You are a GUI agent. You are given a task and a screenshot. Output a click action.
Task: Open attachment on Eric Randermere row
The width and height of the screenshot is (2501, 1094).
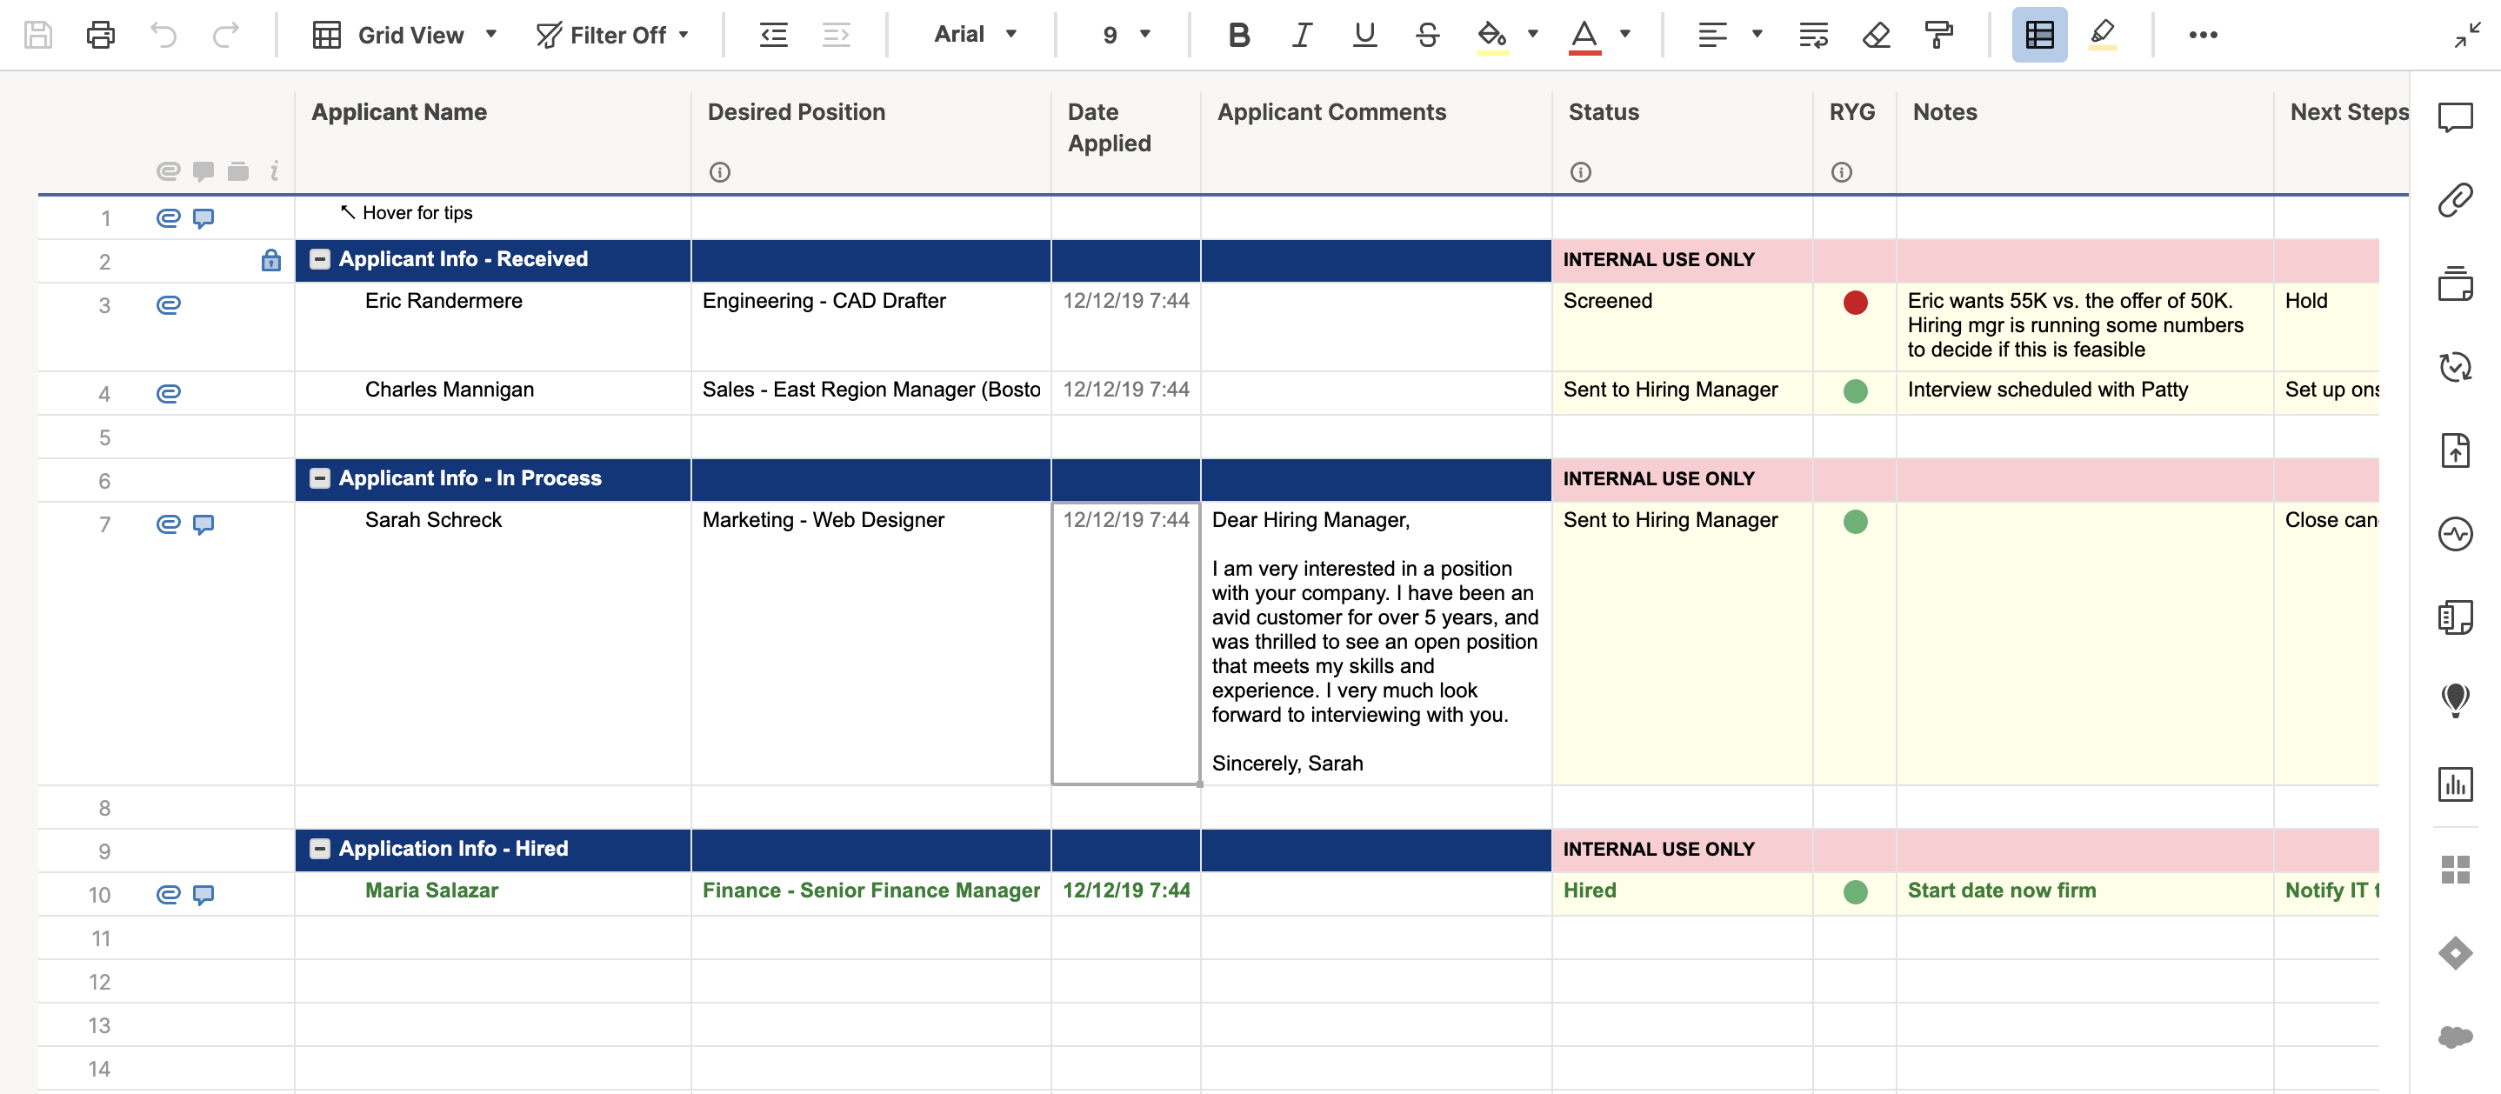point(168,304)
